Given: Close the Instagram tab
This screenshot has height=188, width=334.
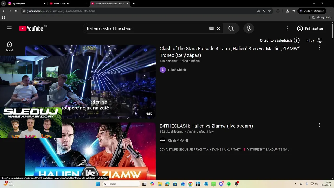Looking at the screenshot, I should (x=44, y=4).
